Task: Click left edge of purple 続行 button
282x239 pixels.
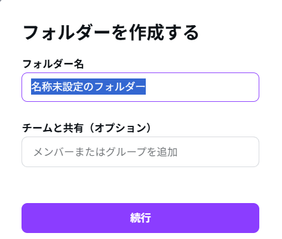Action: (30, 218)
